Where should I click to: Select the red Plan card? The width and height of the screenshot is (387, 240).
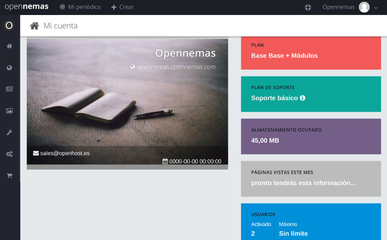pos(311,53)
